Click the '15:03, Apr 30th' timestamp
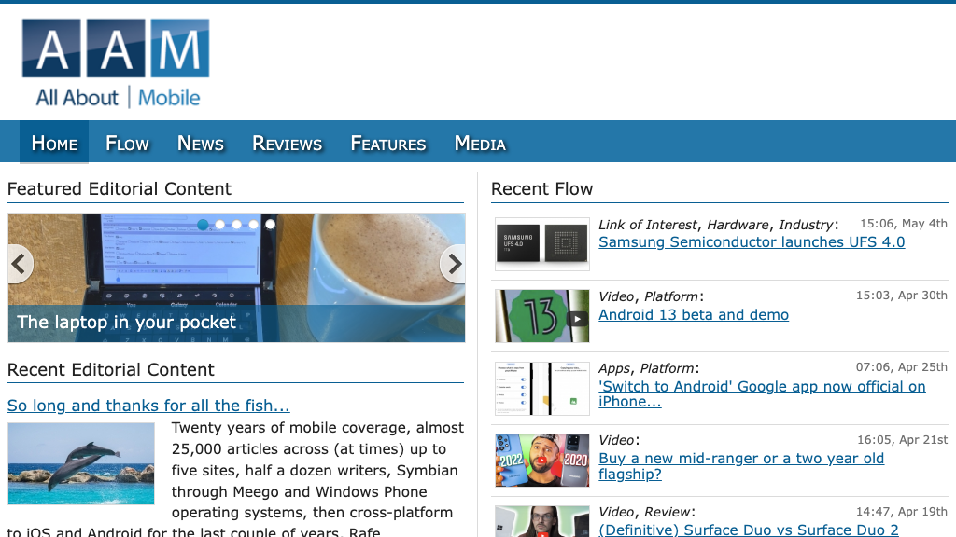The height and width of the screenshot is (537, 956). coord(902,296)
